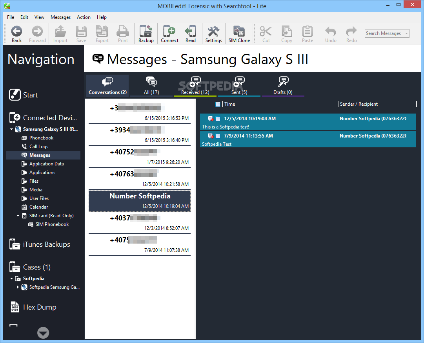
Task: Sort by Sender / Recipient column header
Action: [x=359, y=104]
